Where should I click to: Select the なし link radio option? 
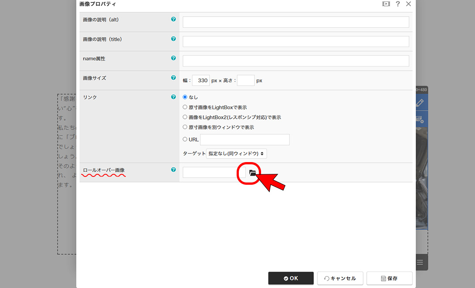click(185, 97)
